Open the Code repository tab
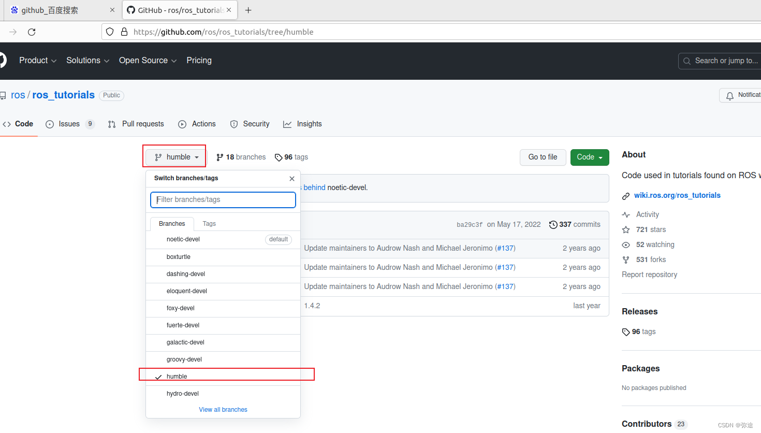This screenshot has width=761, height=433. click(x=18, y=124)
